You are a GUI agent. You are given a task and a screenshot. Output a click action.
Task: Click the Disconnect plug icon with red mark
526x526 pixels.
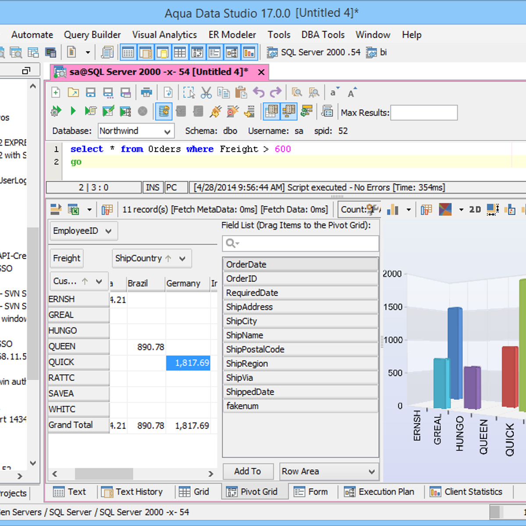pos(233,111)
